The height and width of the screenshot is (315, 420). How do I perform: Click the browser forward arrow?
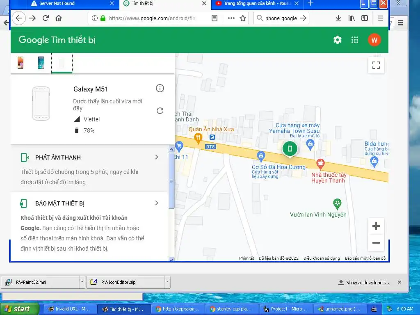click(x=32, y=18)
